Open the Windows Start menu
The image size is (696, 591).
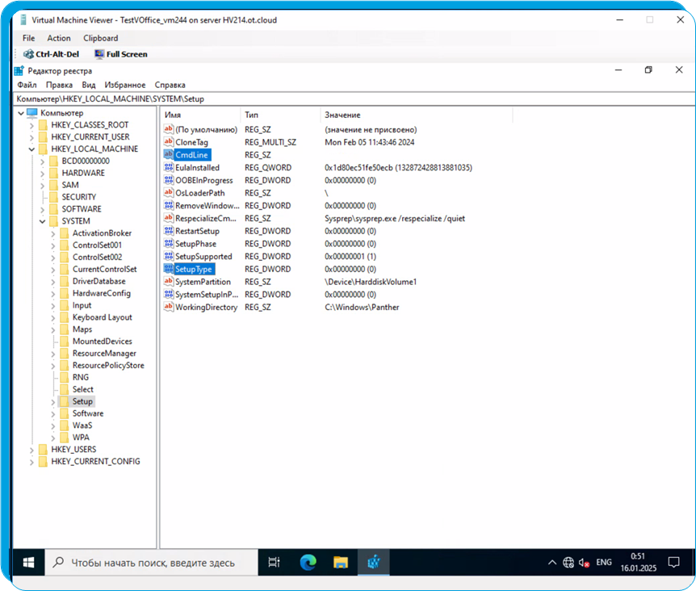click(x=29, y=563)
